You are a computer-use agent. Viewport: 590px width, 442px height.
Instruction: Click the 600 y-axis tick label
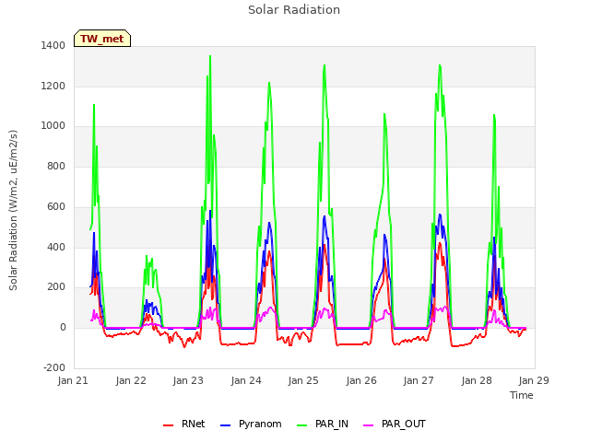(56, 206)
